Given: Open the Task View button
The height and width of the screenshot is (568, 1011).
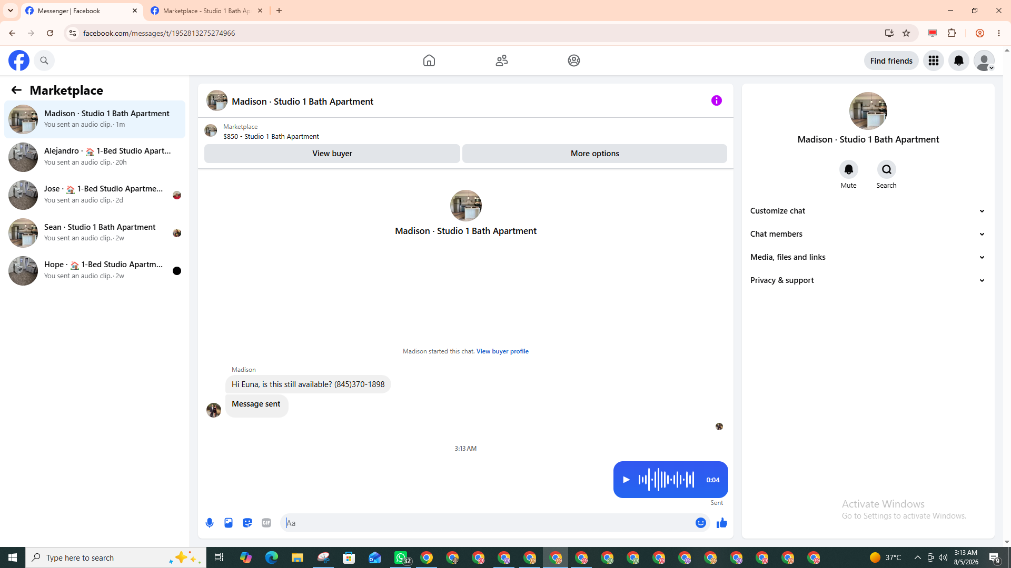Looking at the screenshot, I should [219, 557].
